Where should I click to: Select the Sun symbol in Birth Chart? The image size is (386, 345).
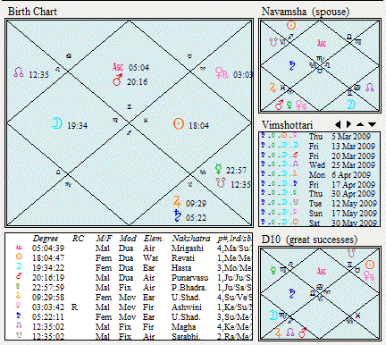(x=179, y=124)
